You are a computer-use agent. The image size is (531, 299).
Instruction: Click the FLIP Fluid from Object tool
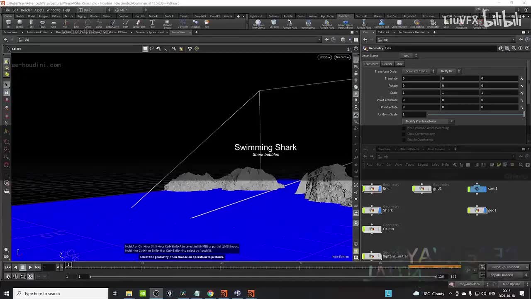point(258,24)
